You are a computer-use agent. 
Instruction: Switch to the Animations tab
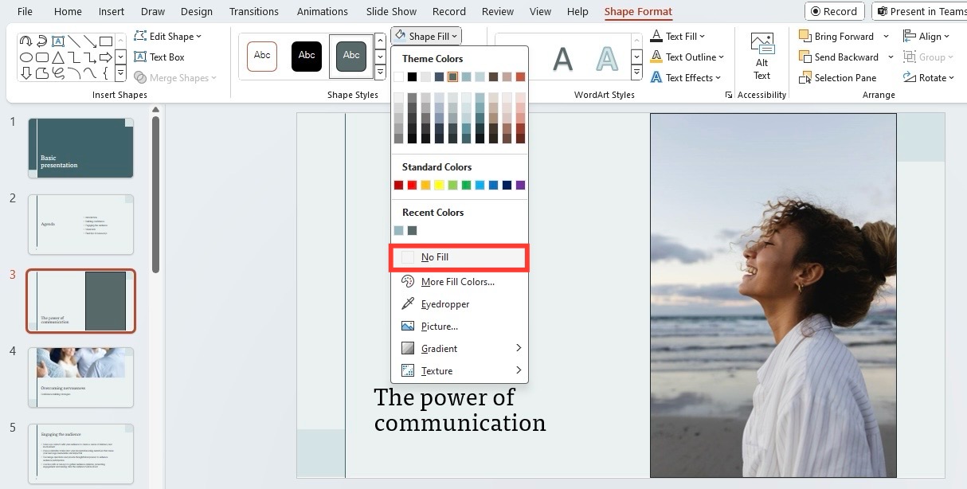click(x=322, y=11)
